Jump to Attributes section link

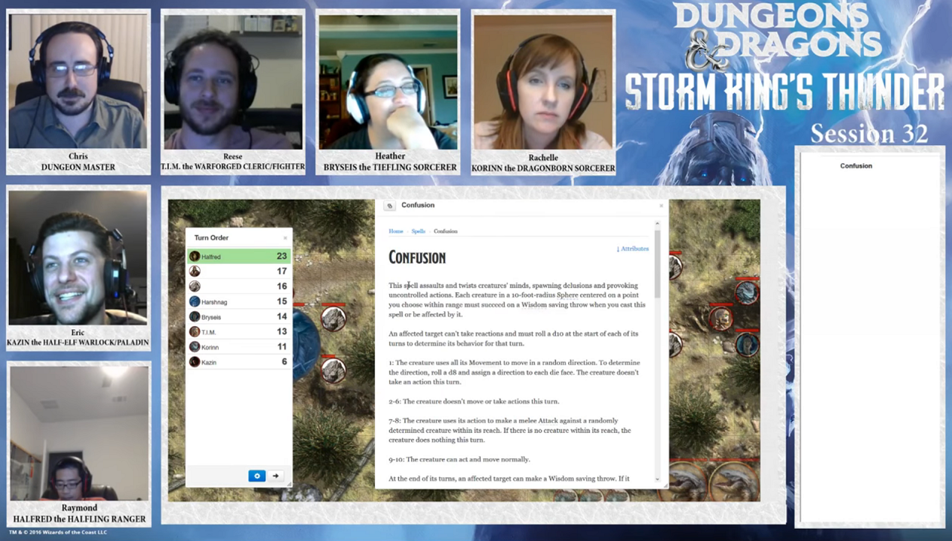(x=633, y=249)
